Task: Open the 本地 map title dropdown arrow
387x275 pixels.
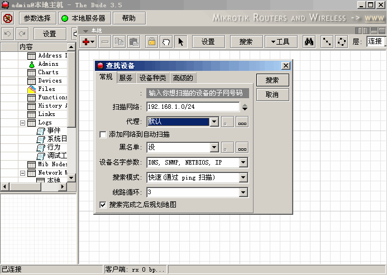Action: click(x=85, y=31)
